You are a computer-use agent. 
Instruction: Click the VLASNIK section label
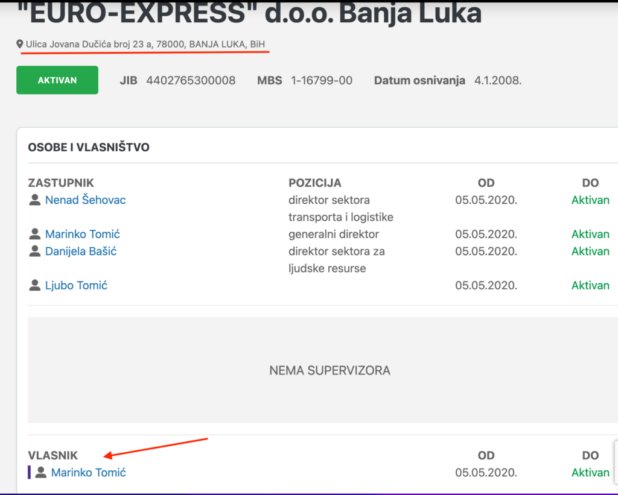coord(53,456)
